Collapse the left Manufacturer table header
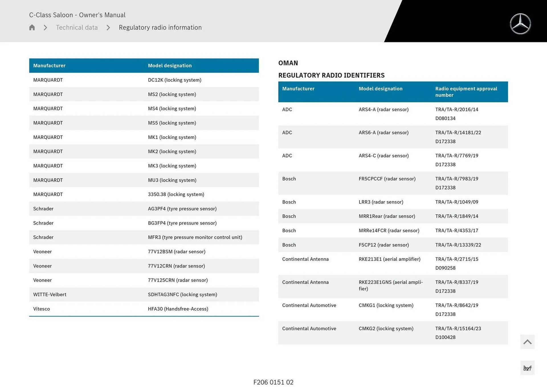This screenshot has width=547, height=387. [49, 66]
